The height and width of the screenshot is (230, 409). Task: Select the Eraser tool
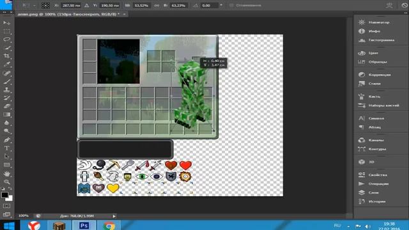6,106
